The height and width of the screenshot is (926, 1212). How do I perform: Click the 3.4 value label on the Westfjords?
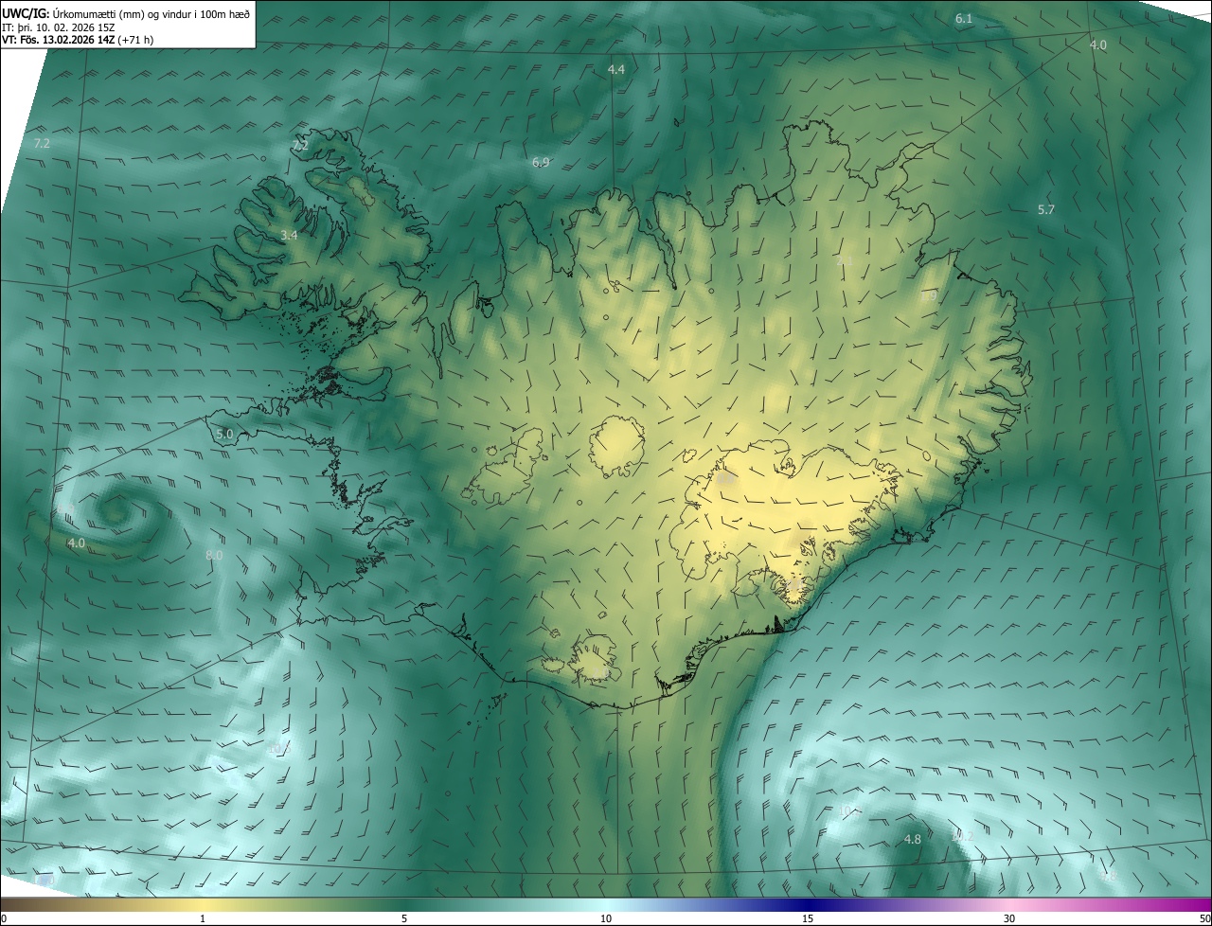click(289, 235)
